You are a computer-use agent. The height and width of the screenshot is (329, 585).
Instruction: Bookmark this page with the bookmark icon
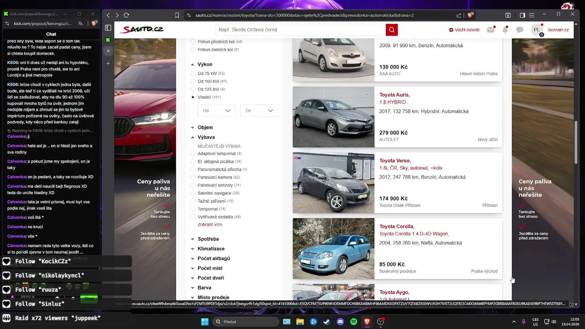[177, 15]
